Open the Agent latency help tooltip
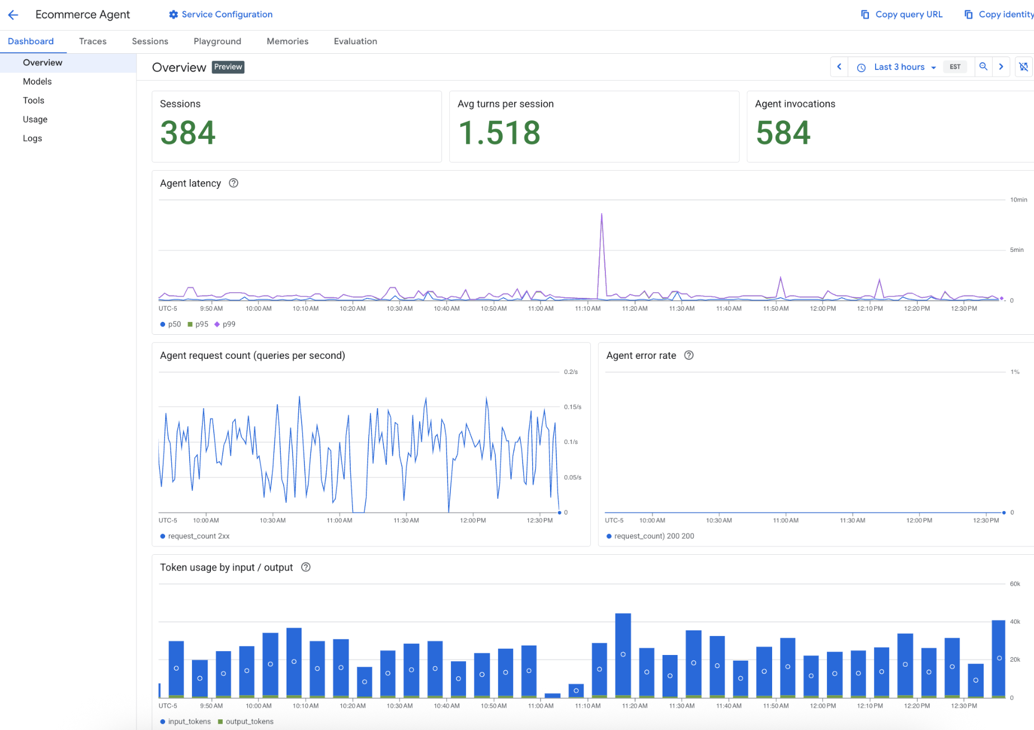 pyautogui.click(x=233, y=183)
